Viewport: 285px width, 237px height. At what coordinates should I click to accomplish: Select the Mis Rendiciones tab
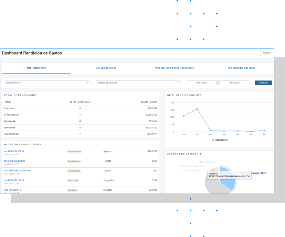pyautogui.click(x=36, y=68)
